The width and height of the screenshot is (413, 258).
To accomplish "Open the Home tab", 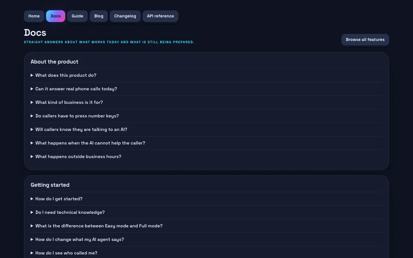I will click(x=34, y=16).
